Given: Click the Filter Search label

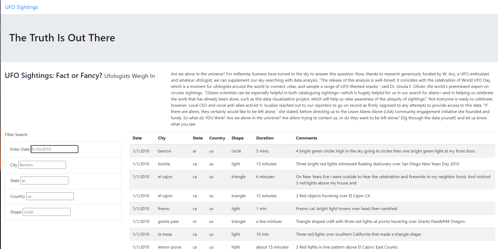Looking at the screenshot, I should click(x=16, y=134).
